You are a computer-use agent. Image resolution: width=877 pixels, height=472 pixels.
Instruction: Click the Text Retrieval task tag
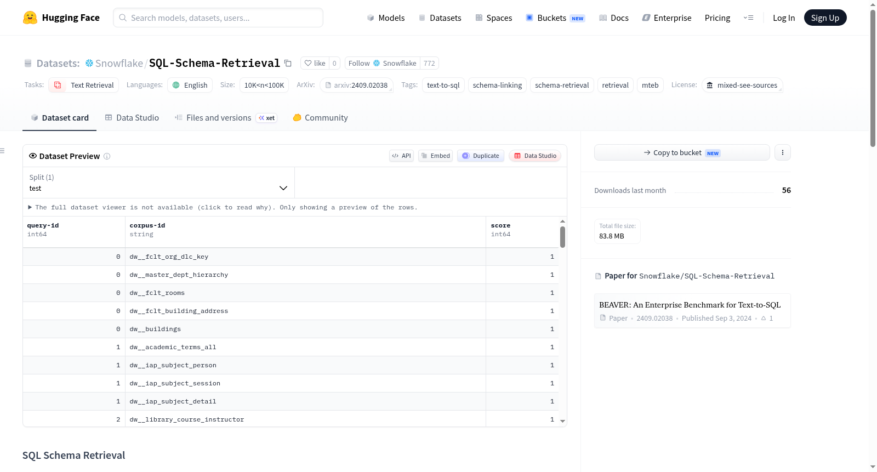tap(84, 85)
